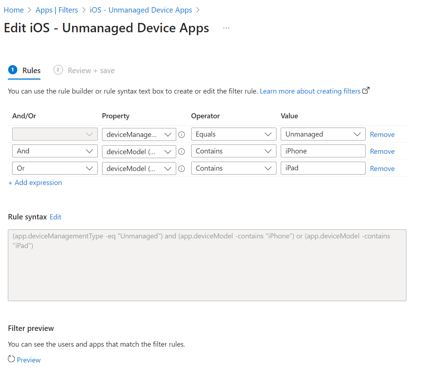Click the info icon beside the iPad rule's property
This screenshot has width=434, height=380.
tap(182, 168)
